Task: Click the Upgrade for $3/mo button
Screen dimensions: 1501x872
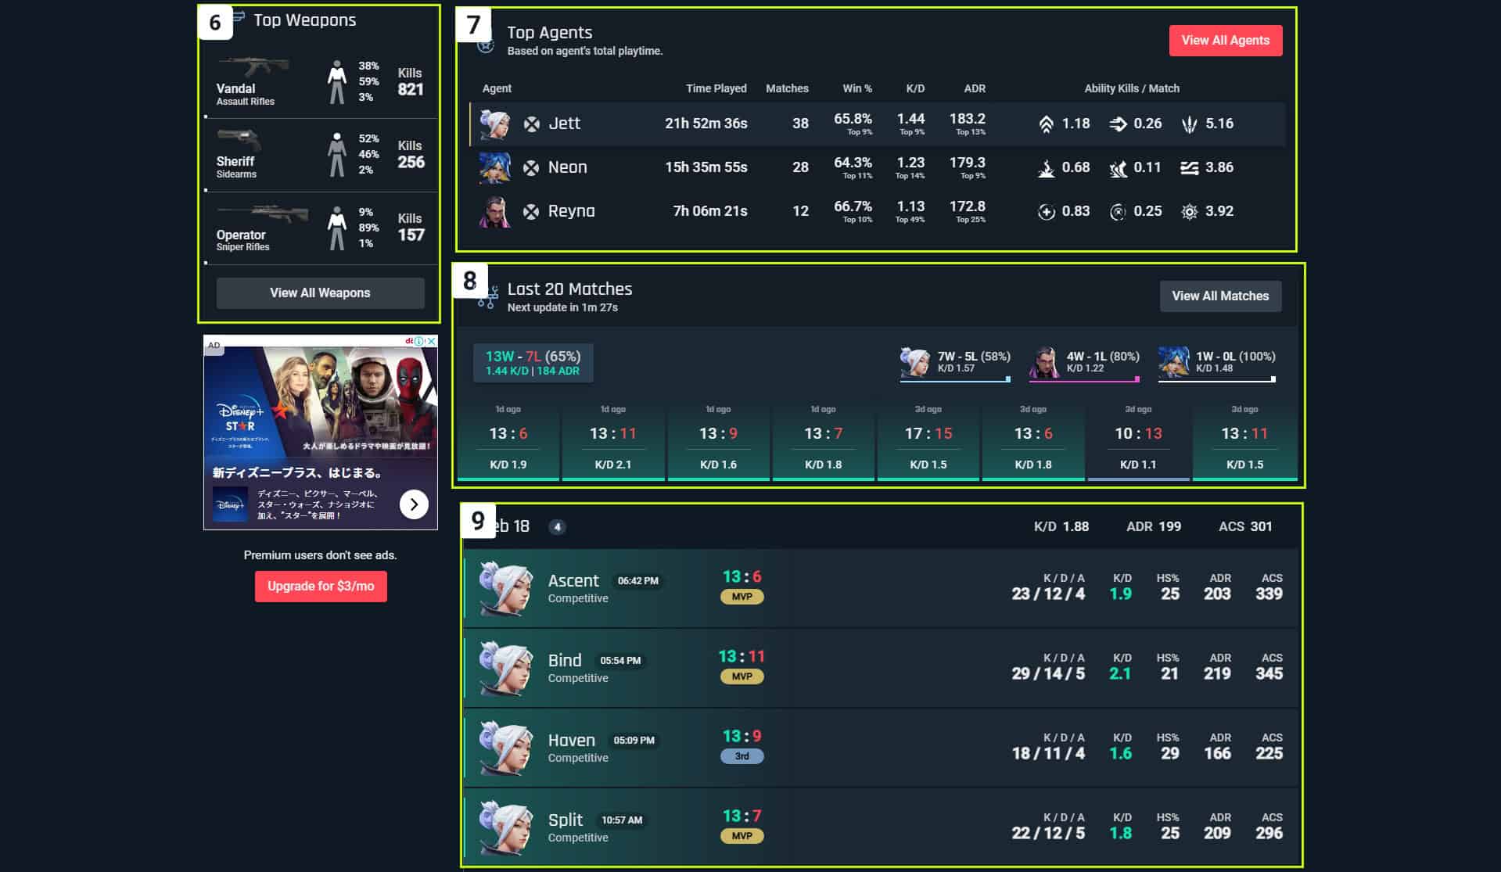Action: 320,586
